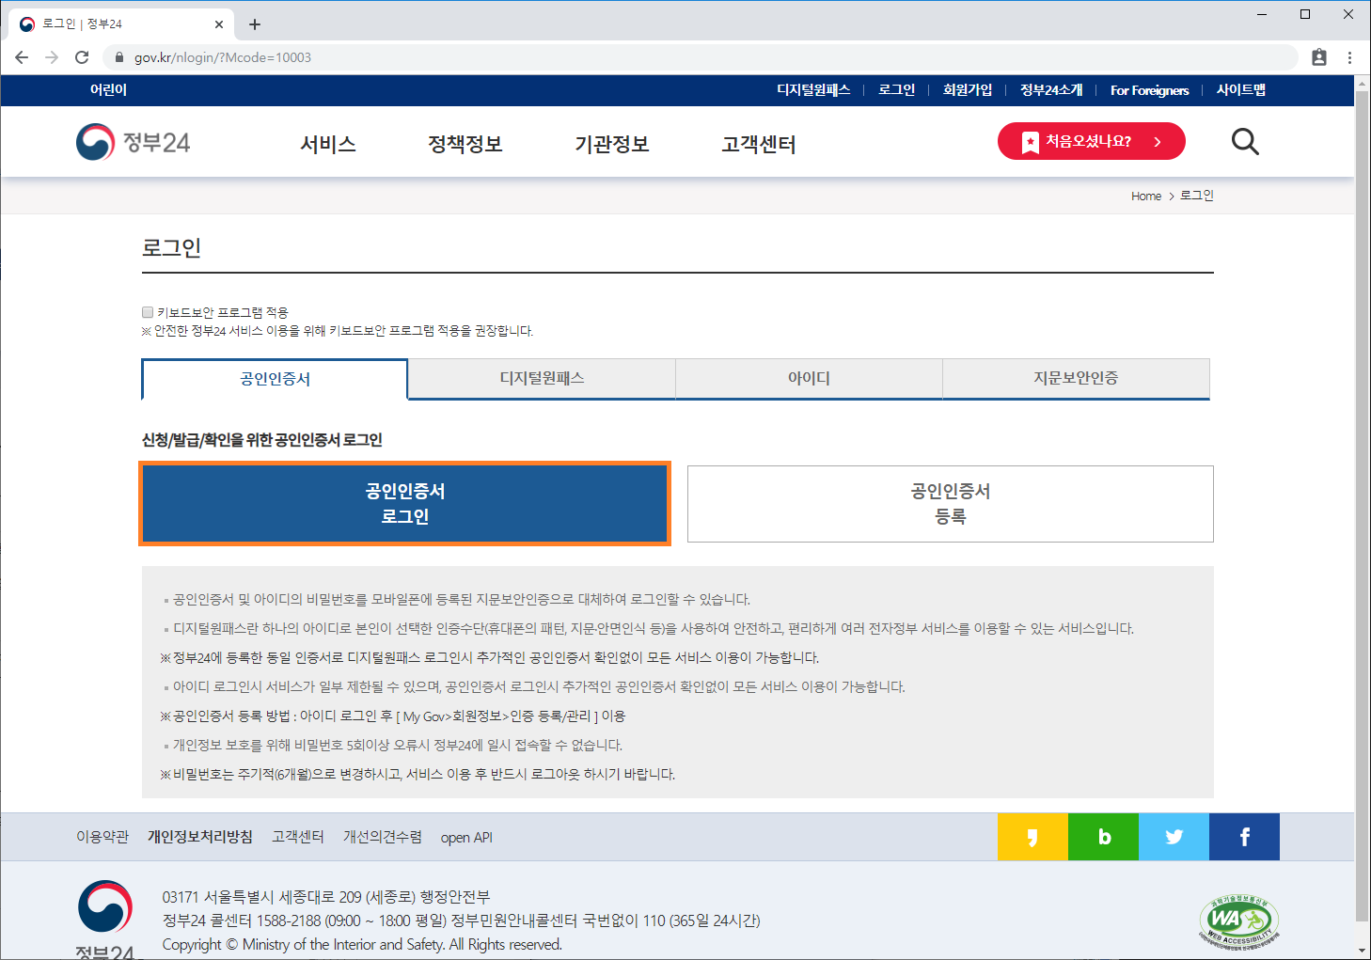Click the URL address bar field
The width and height of the screenshot is (1371, 960).
(x=701, y=57)
